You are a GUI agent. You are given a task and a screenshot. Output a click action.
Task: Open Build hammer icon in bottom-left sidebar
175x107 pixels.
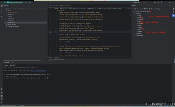tap(2, 89)
